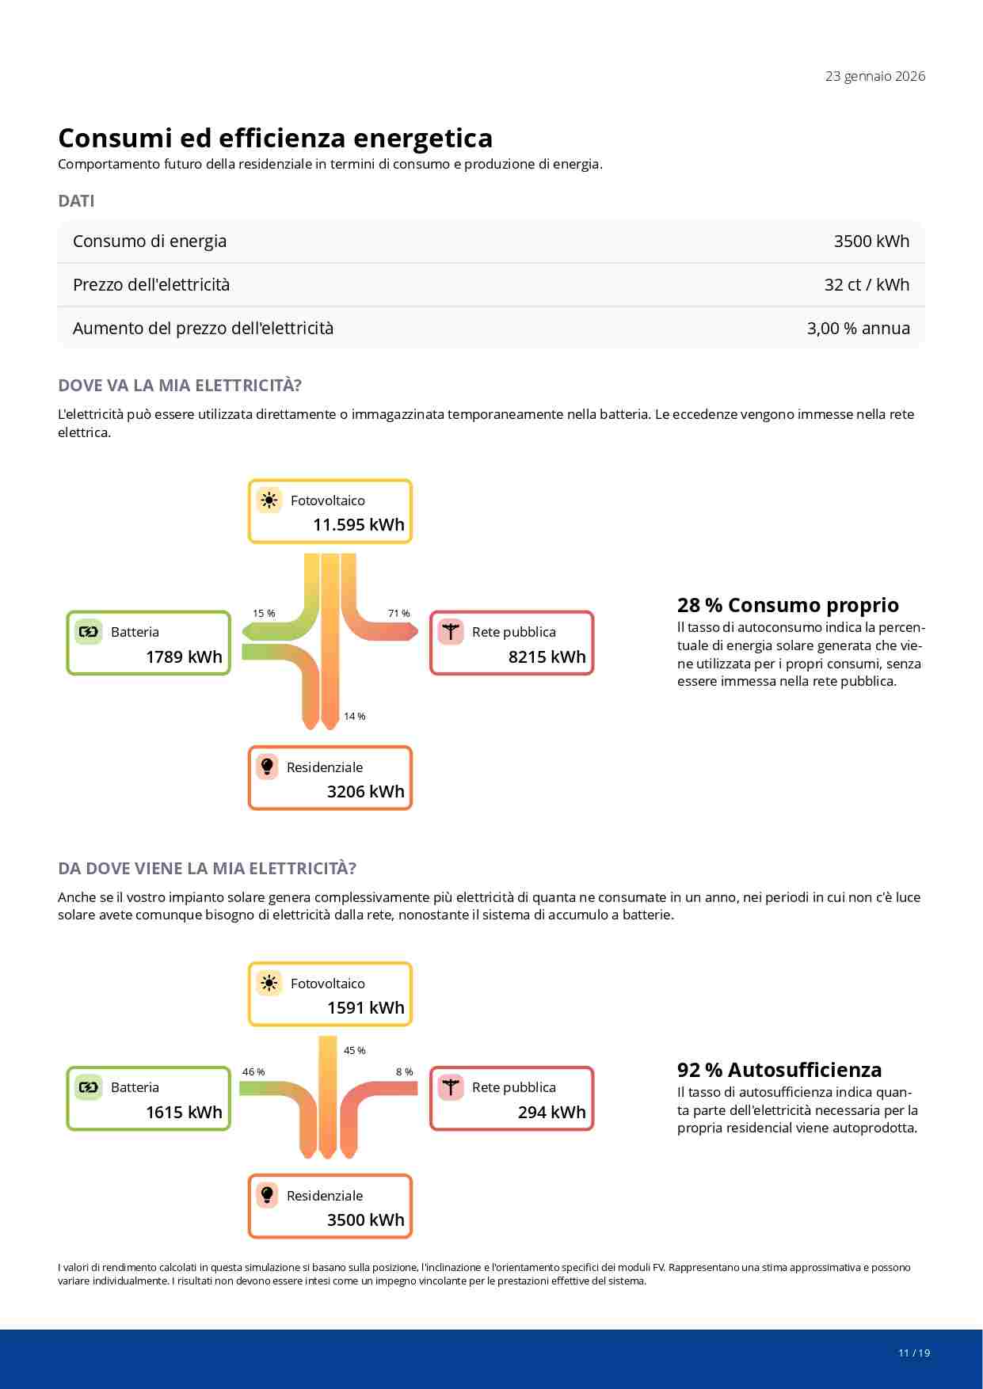Click the sun icon beside Fotovoltaico 11.595 kWh
The image size is (983, 1389).
click(x=269, y=500)
